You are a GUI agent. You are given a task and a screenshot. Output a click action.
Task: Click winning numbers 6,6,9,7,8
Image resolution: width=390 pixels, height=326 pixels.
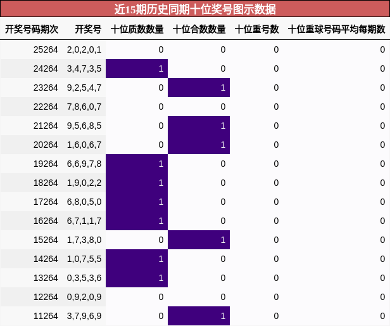(84, 164)
